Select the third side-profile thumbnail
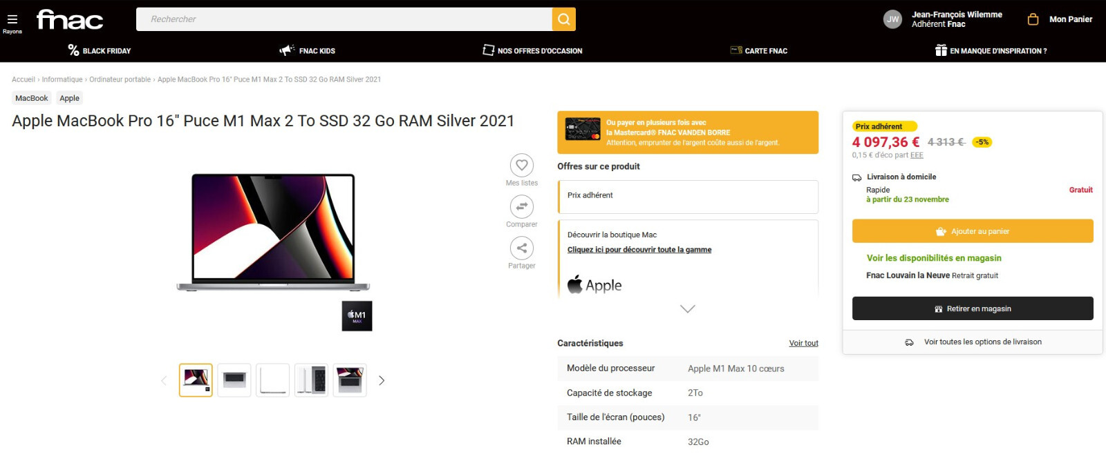Image resolution: width=1106 pixels, height=463 pixels. tap(273, 380)
